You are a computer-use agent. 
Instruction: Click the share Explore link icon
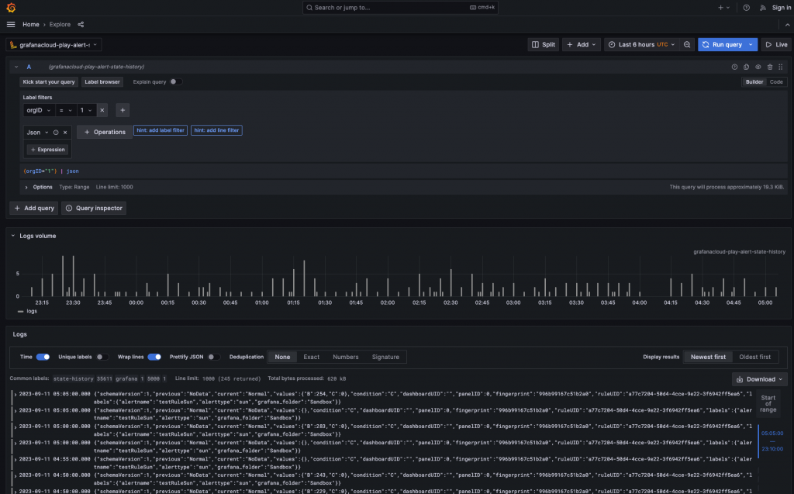coord(81,24)
